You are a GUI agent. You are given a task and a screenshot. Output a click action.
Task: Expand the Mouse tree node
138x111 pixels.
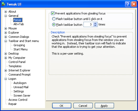(x=6, y=29)
